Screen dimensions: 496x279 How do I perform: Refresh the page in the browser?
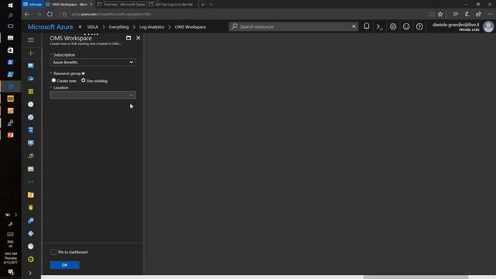[50, 14]
